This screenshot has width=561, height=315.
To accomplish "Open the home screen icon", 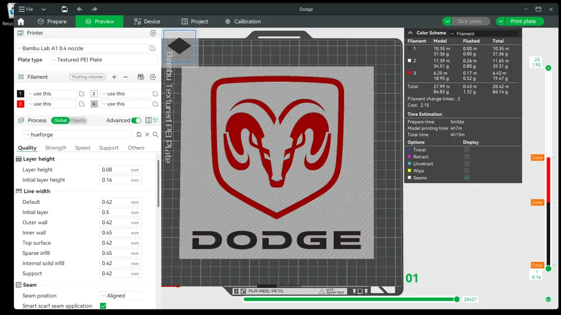I will 21,21.
